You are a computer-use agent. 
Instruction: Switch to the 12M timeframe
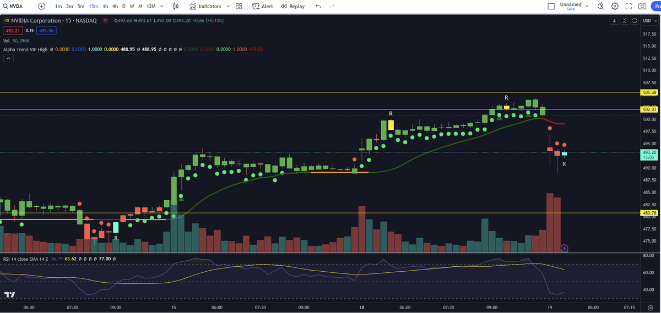pos(150,6)
